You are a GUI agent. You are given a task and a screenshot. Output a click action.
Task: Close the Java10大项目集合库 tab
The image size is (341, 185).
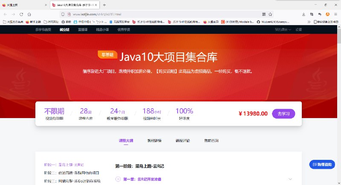click(x=96, y=5)
